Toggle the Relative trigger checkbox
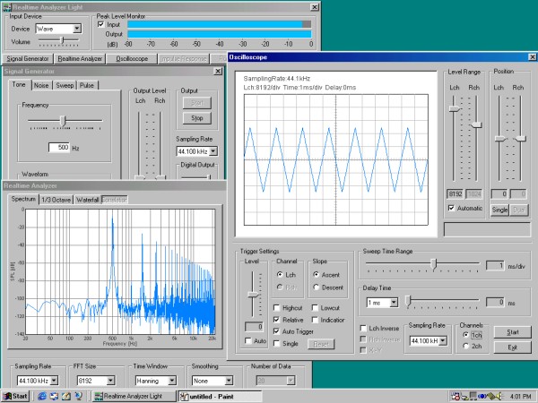 (x=276, y=320)
